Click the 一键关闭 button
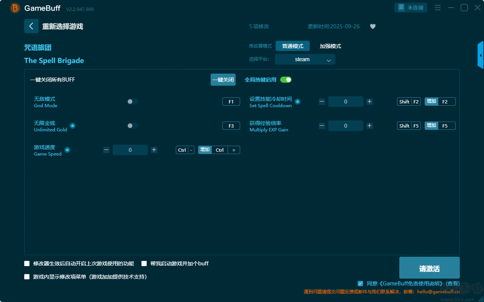 point(223,80)
